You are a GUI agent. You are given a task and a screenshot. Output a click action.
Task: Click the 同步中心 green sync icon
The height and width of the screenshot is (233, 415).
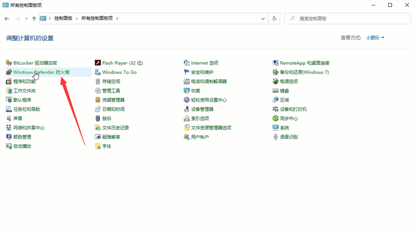click(275, 118)
